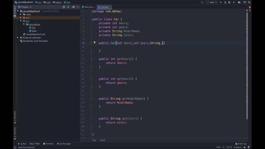Open the Project view selector dropdown
This screenshot has width=265, height=149.
pos(25,7)
